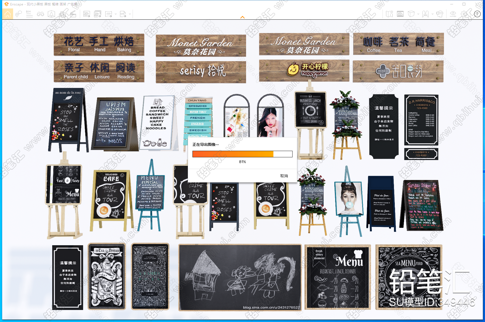Viewport: 485px width, 322px height.
Task: Minimize the Enscape window
Action: point(452,4)
